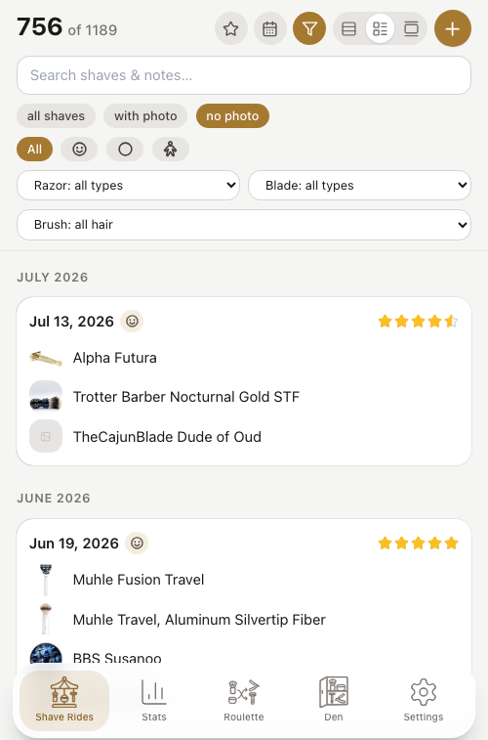Image resolution: width=488 pixels, height=740 pixels.
Task: Filter by smiley face icon chip
Action: pyautogui.click(x=79, y=150)
